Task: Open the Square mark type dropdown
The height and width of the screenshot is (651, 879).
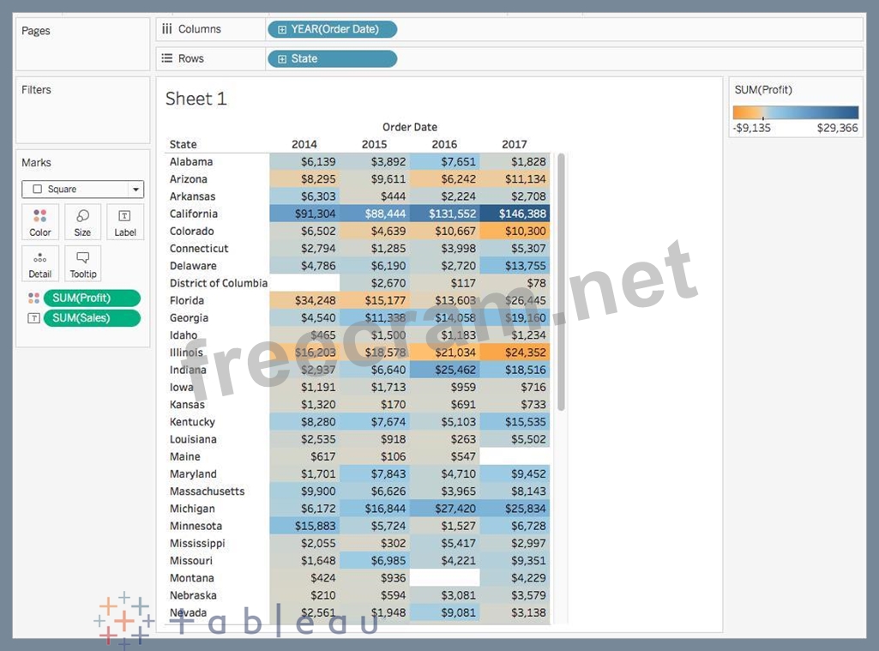Action: tap(82, 190)
